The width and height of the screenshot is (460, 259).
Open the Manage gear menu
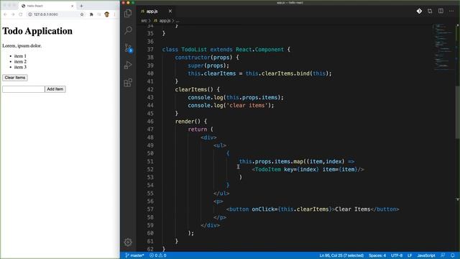(x=128, y=242)
